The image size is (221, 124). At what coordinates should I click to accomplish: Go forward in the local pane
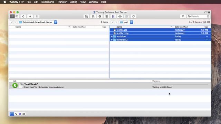tap(15, 22)
